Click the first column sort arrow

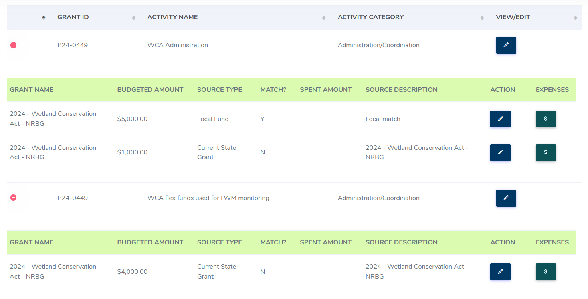44,17
